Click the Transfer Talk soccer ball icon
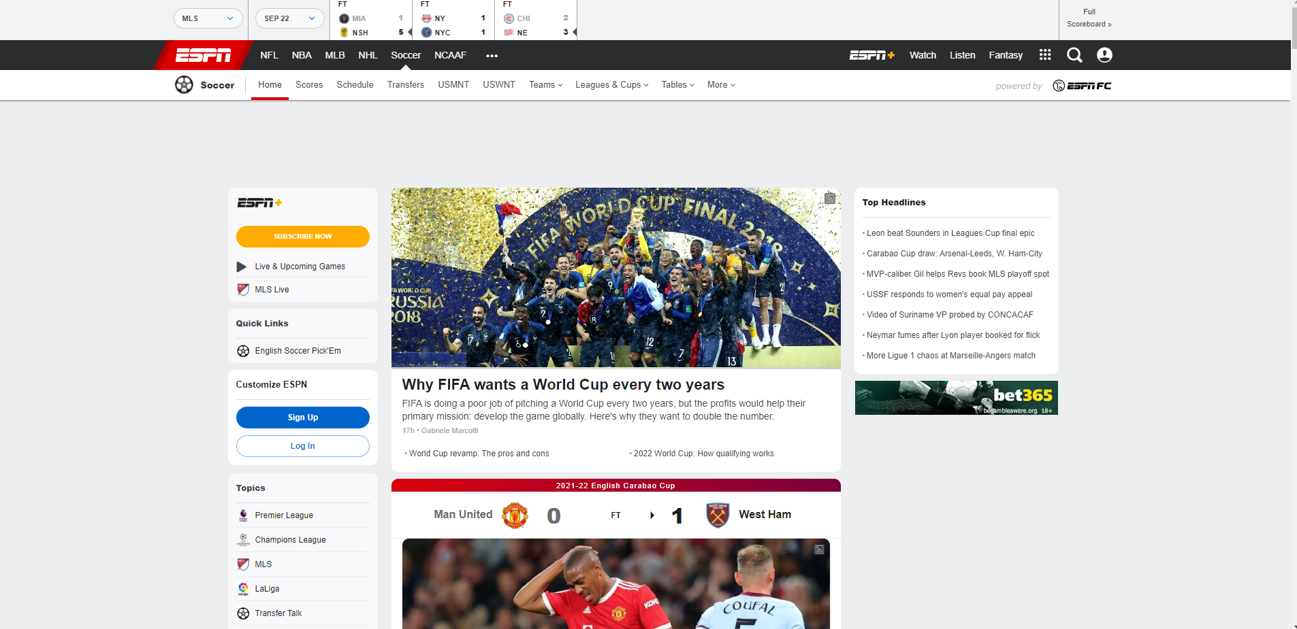 coord(243,613)
